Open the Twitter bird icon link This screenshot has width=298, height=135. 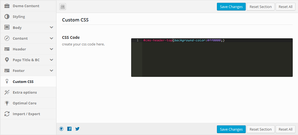pos(77,129)
